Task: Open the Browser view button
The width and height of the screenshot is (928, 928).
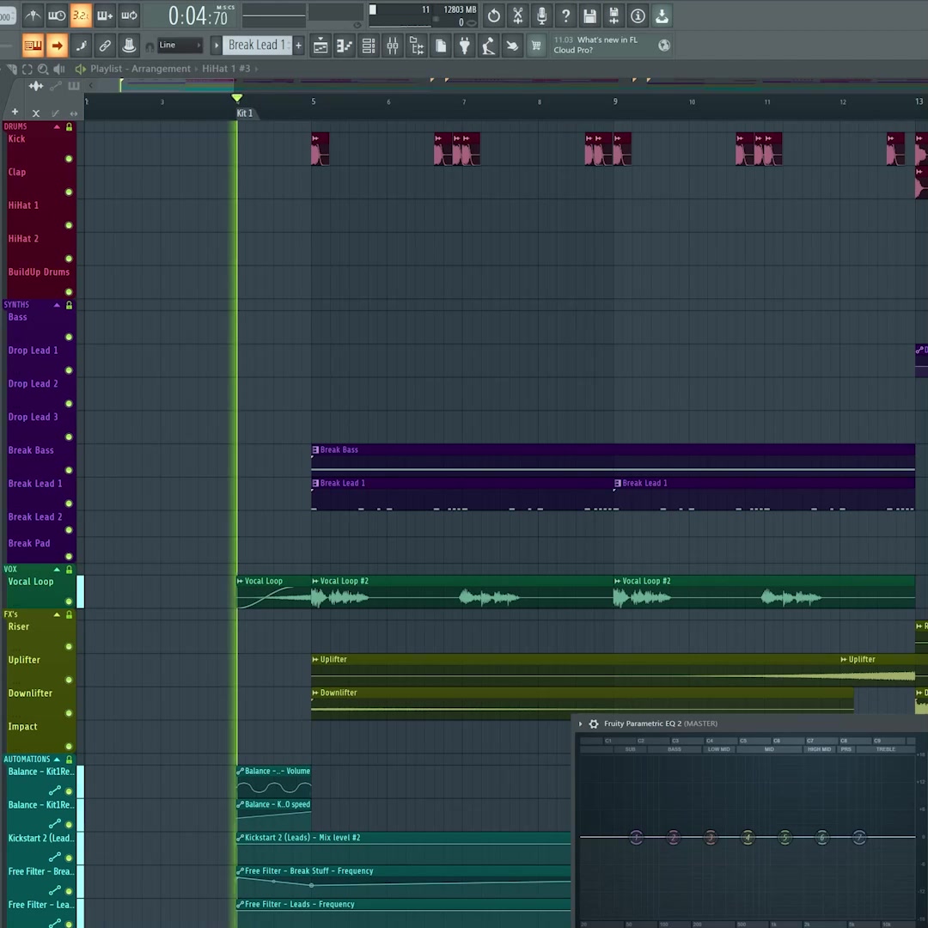Action: [417, 46]
